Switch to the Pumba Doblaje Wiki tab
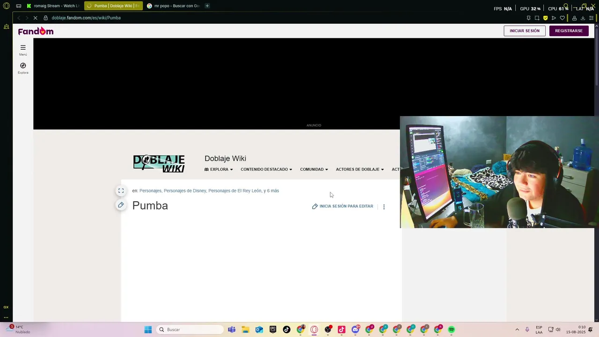The height and width of the screenshot is (337, 599). [113, 6]
